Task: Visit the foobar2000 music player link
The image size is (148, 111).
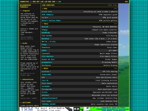Action: (46, 75)
